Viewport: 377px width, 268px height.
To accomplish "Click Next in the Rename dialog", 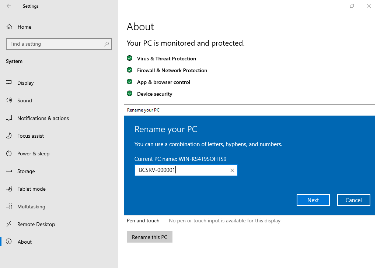I will [313, 200].
